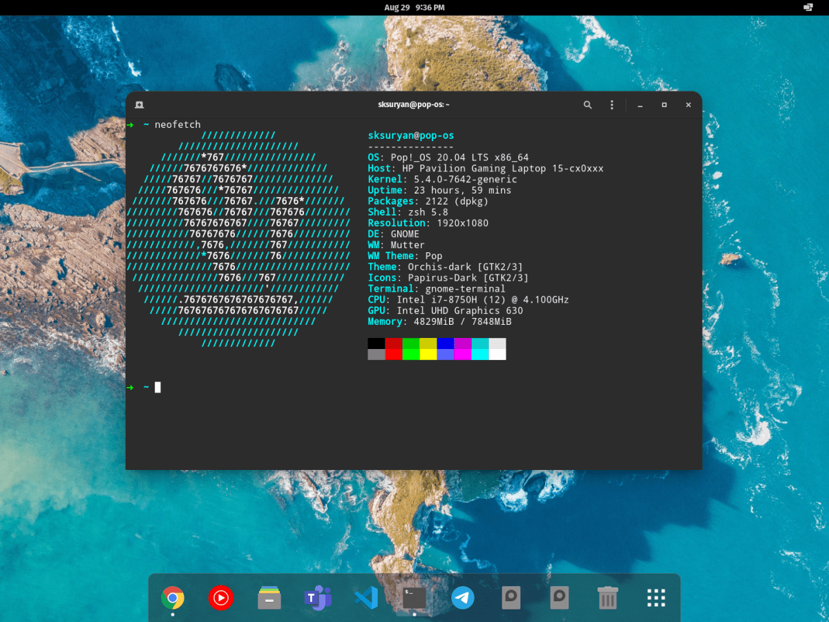Launch Visual Studio Code from the dock
Viewport: 829px width, 622px height.
click(366, 598)
